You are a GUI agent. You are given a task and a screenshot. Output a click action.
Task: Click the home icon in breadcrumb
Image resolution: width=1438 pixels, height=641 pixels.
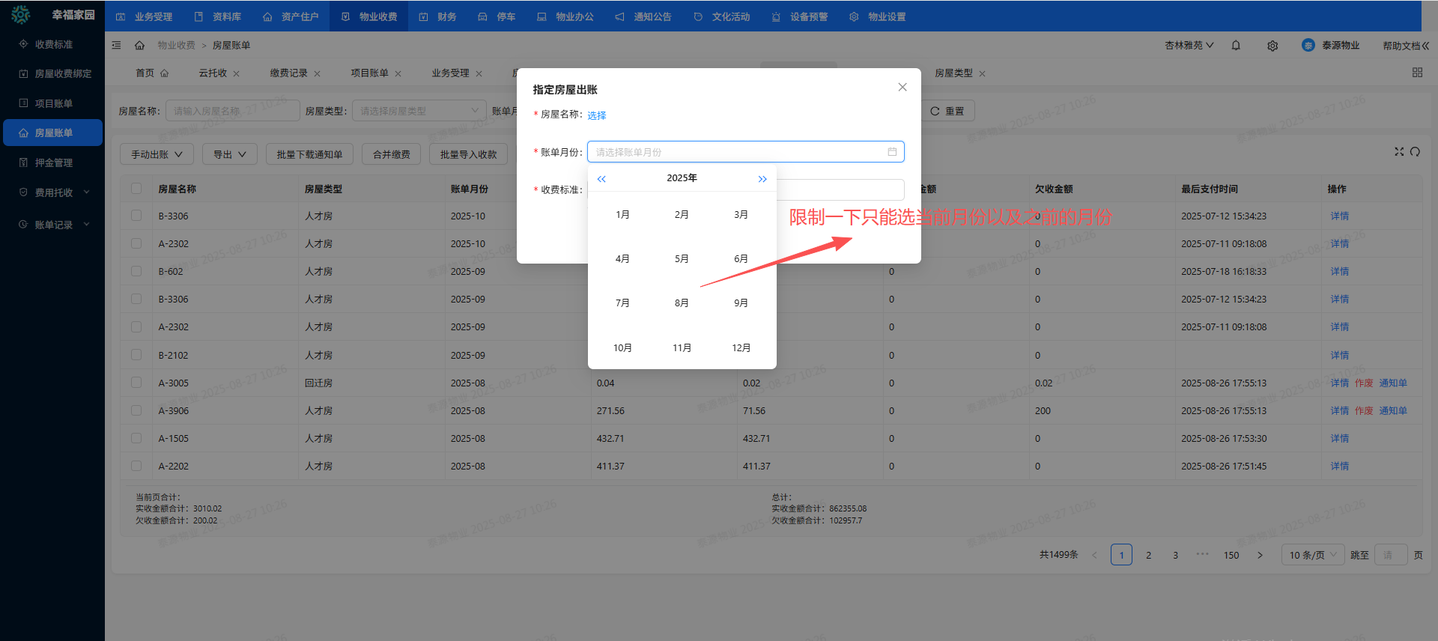pos(139,46)
